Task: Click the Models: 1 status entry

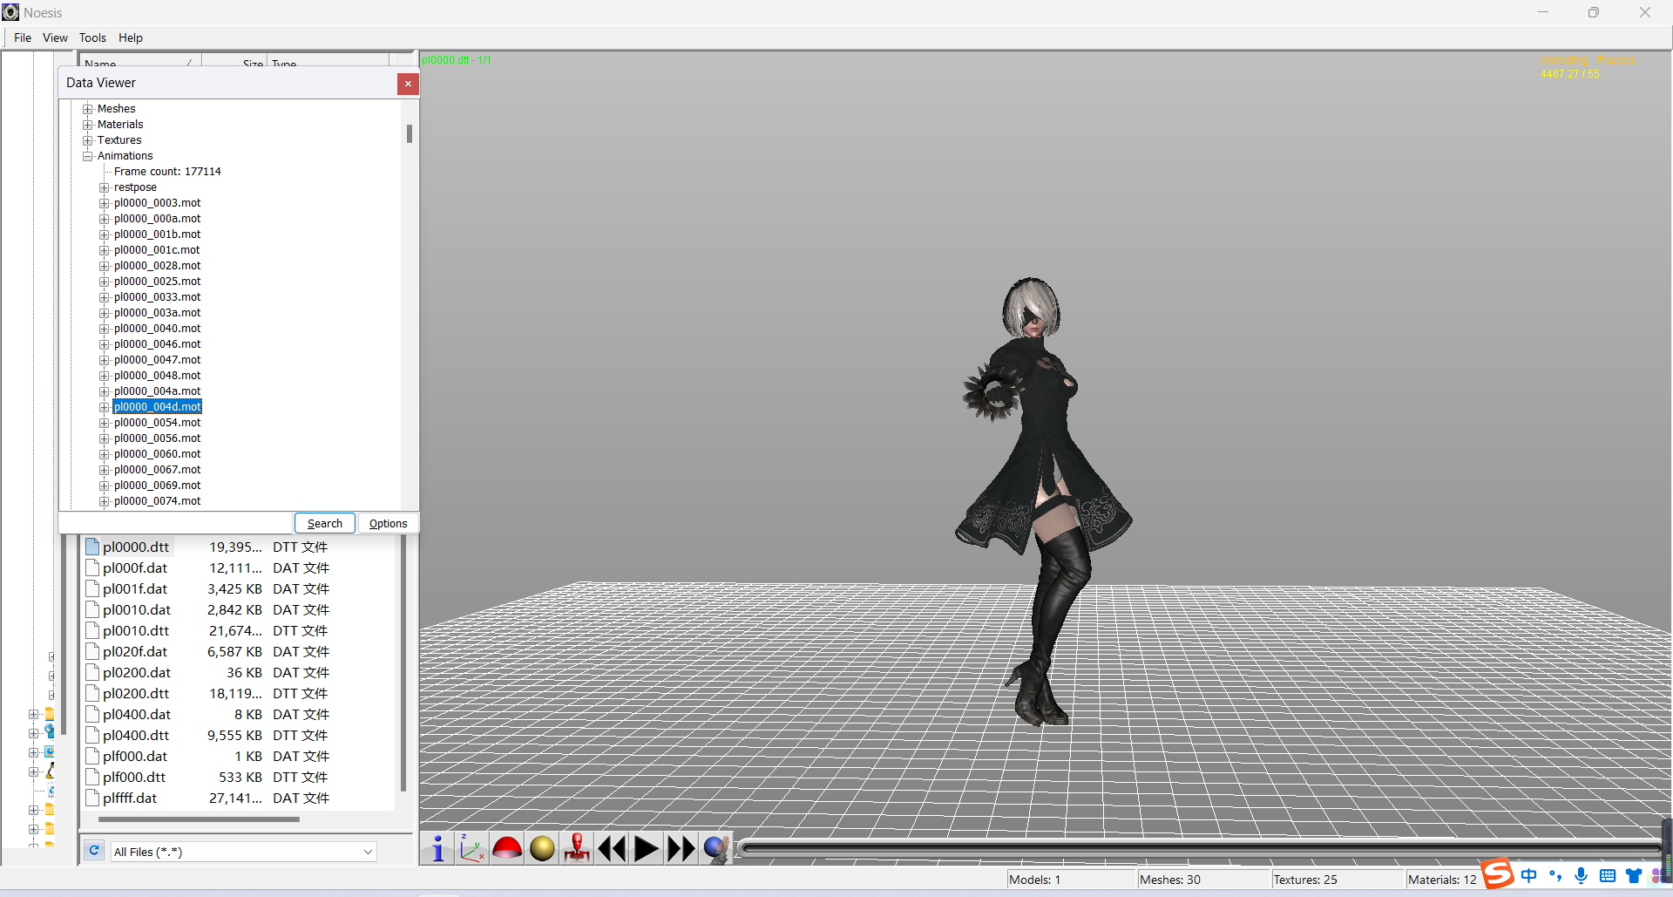Action: tap(1034, 880)
